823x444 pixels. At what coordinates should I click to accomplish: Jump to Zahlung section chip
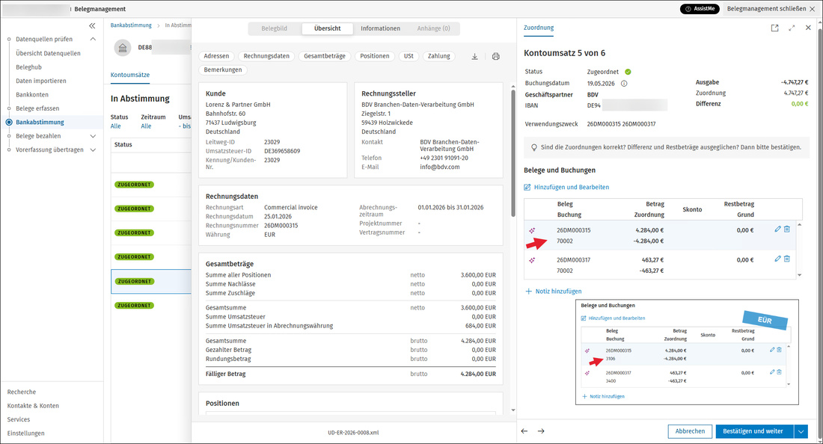point(438,56)
